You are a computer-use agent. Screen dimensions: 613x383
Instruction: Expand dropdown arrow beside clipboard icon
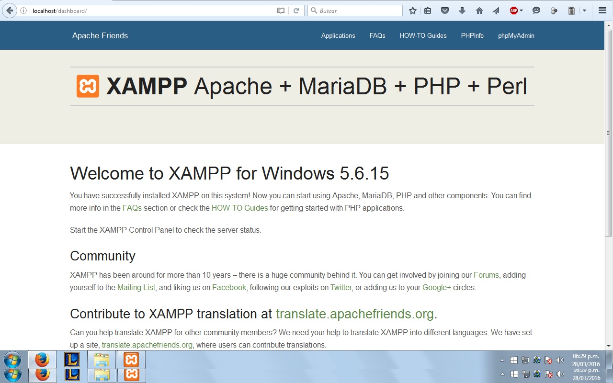tap(584, 11)
